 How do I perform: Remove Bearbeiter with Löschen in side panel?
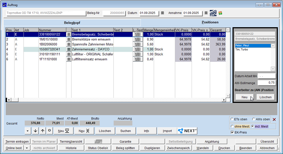pos(265,97)
